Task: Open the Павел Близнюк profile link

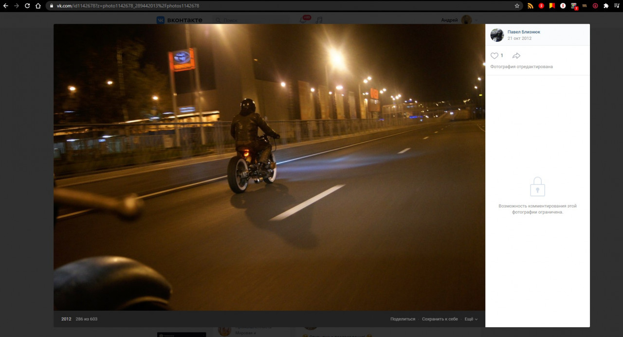Action: click(524, 32)
